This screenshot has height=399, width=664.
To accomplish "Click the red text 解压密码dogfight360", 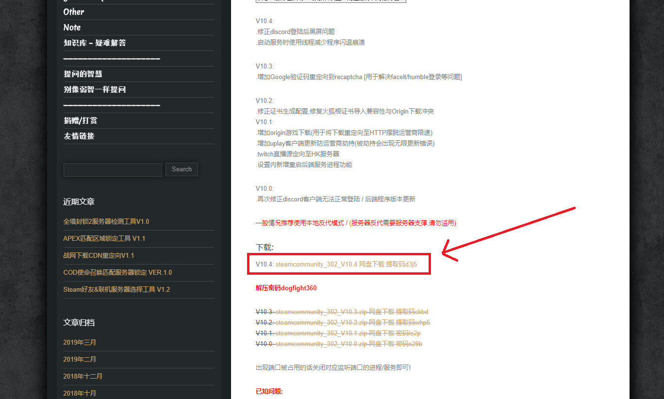I will [x=286, y=288].
